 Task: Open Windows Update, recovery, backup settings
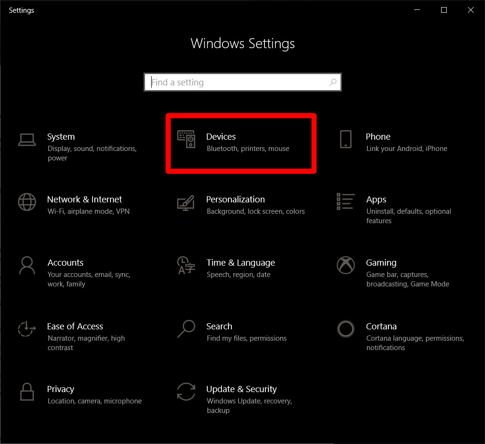[249, 400]
